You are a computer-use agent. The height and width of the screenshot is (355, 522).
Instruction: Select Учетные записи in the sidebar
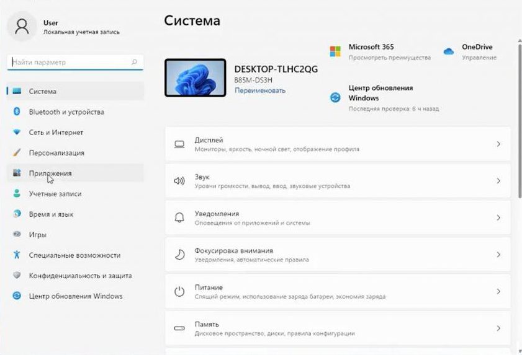coord(55,193)
